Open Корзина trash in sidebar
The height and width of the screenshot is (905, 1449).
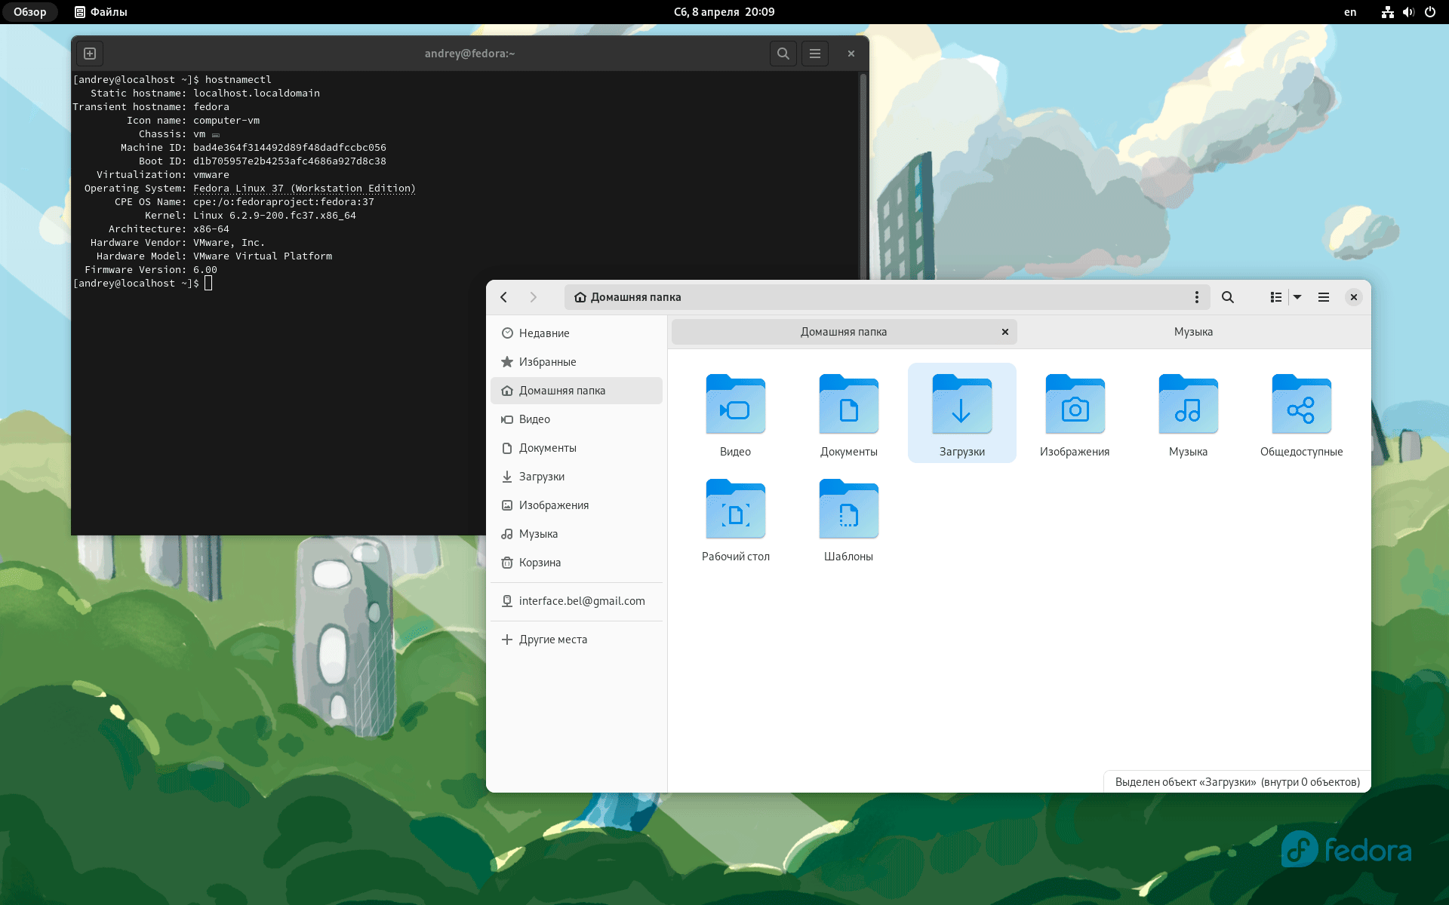click(x=540, y=563)
